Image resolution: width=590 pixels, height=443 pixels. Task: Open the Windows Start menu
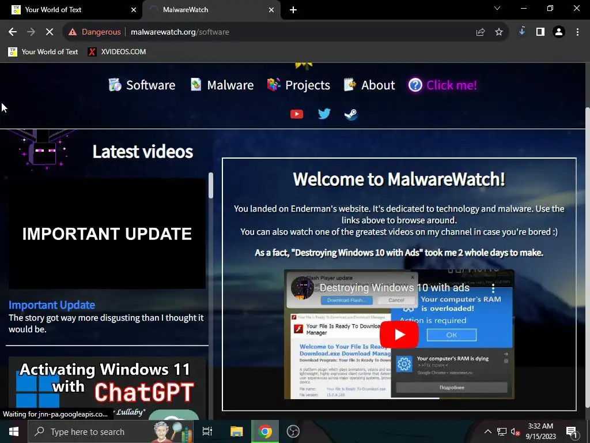[x=14, y=431]
